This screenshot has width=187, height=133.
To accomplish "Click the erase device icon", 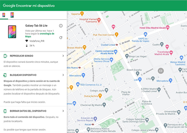I will click(5, 111).
